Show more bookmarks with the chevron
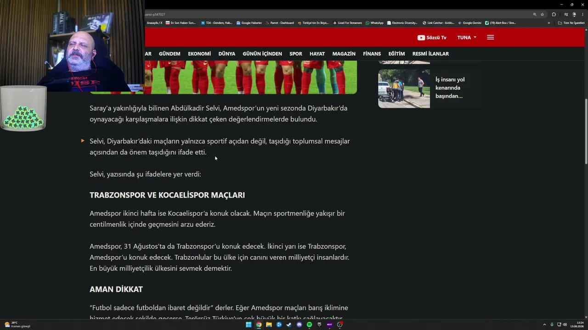 click(x=548, y=23)
